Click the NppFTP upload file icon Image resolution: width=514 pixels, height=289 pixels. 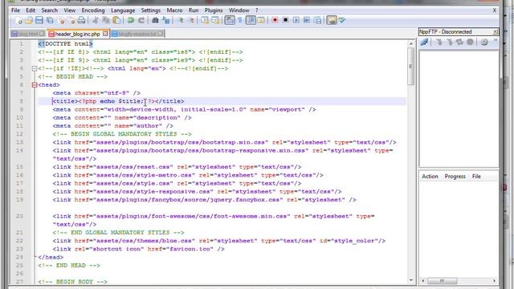coord(450,42)
